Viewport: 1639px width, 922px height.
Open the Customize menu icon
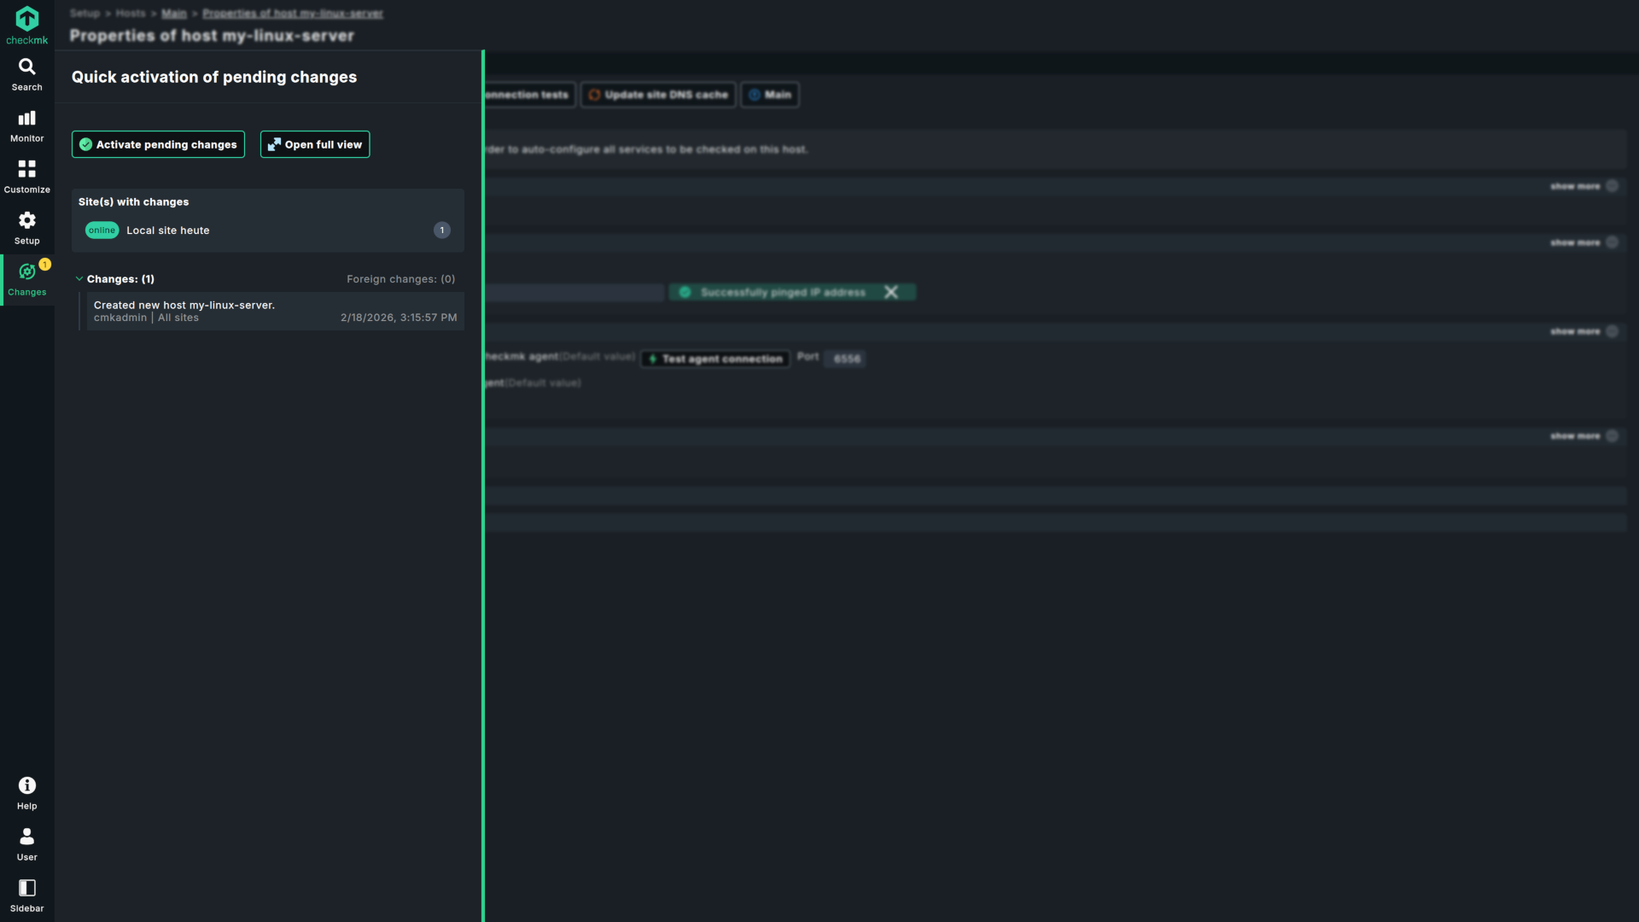tap(26, 170)
